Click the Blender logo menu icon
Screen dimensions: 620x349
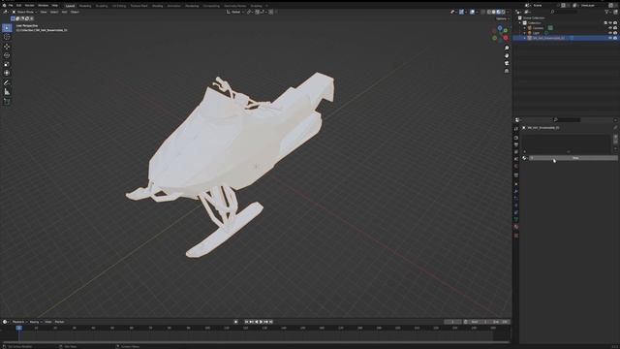(4, 6)
